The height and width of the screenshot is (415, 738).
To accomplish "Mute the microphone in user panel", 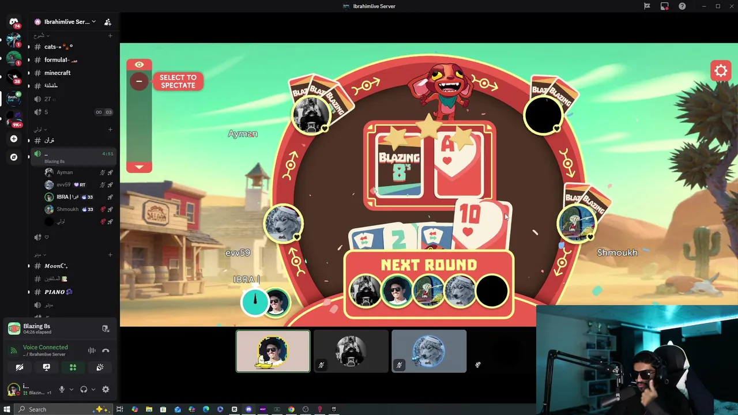I will pos(62,390).
